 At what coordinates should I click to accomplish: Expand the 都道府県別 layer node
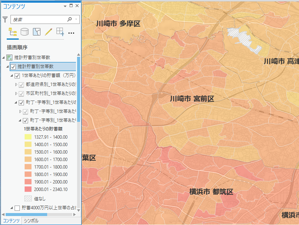[x=16, y=84]
